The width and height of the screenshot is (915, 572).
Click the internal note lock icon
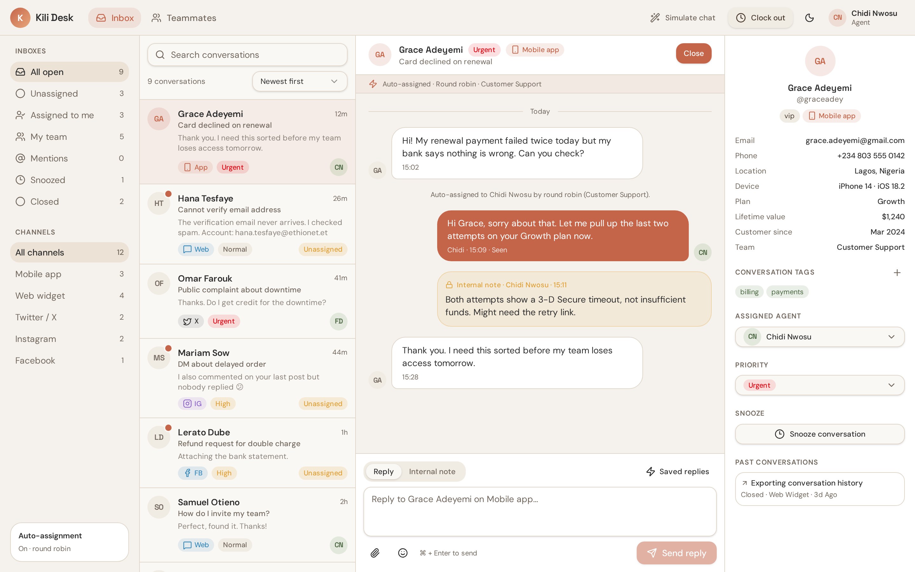pos(449,285)
